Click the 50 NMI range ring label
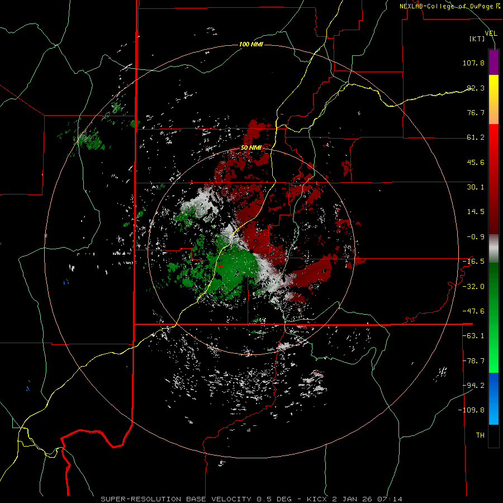This screenshot has width=503, height=503. pyautogui.click(x=251, y=148)
